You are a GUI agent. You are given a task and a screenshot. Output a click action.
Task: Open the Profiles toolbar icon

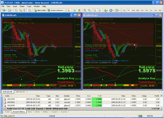click(9, 10)
